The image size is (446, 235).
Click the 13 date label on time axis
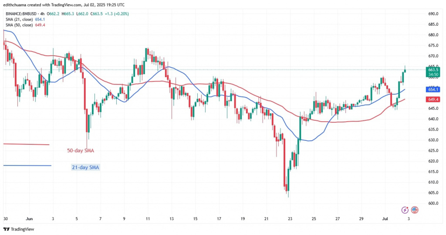[172, 219]
